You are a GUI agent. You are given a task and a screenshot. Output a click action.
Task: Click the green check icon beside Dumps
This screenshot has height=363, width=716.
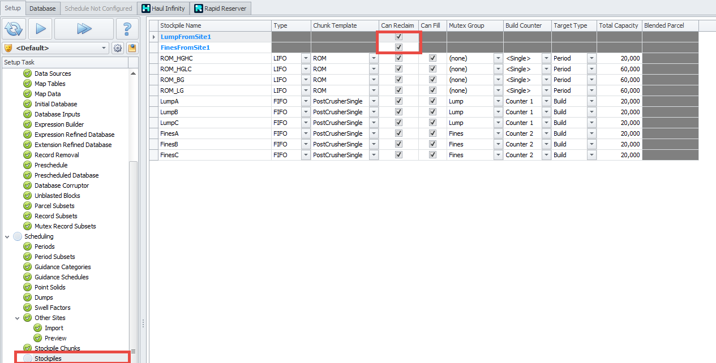27,297
